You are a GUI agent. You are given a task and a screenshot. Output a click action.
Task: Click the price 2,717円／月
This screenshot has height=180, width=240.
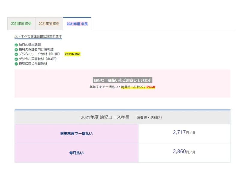pos(184,132)
